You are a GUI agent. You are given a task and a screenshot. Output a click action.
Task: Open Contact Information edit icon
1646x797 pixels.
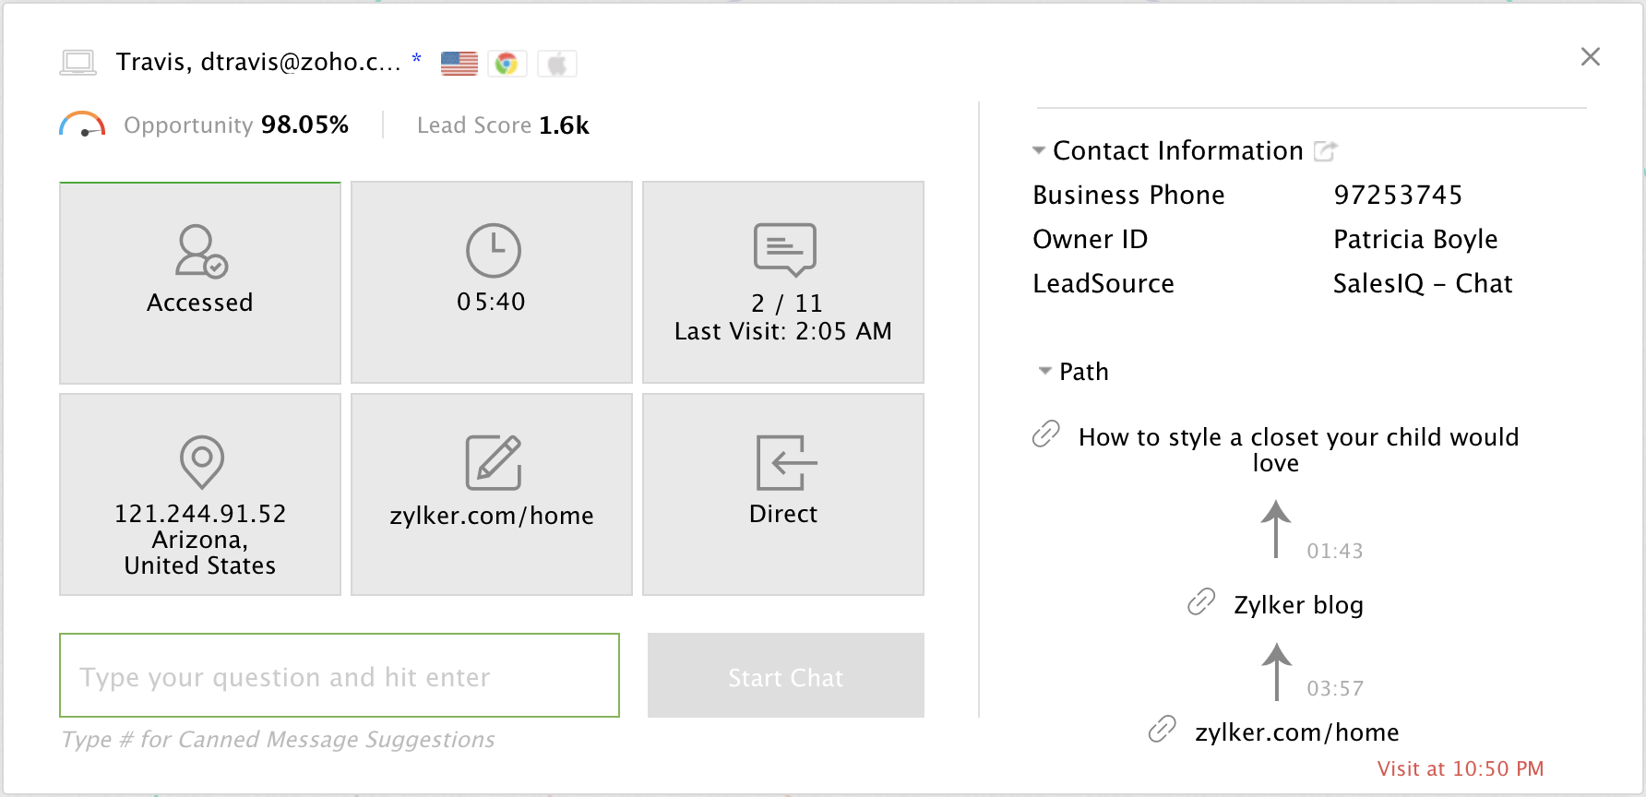point(1325,151)
